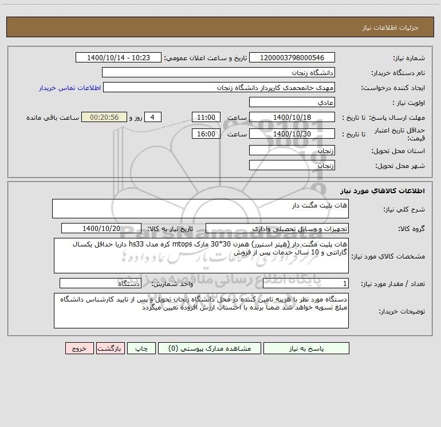Click the شماره نیاز label
441x427 pixels.
coord(409,58)
